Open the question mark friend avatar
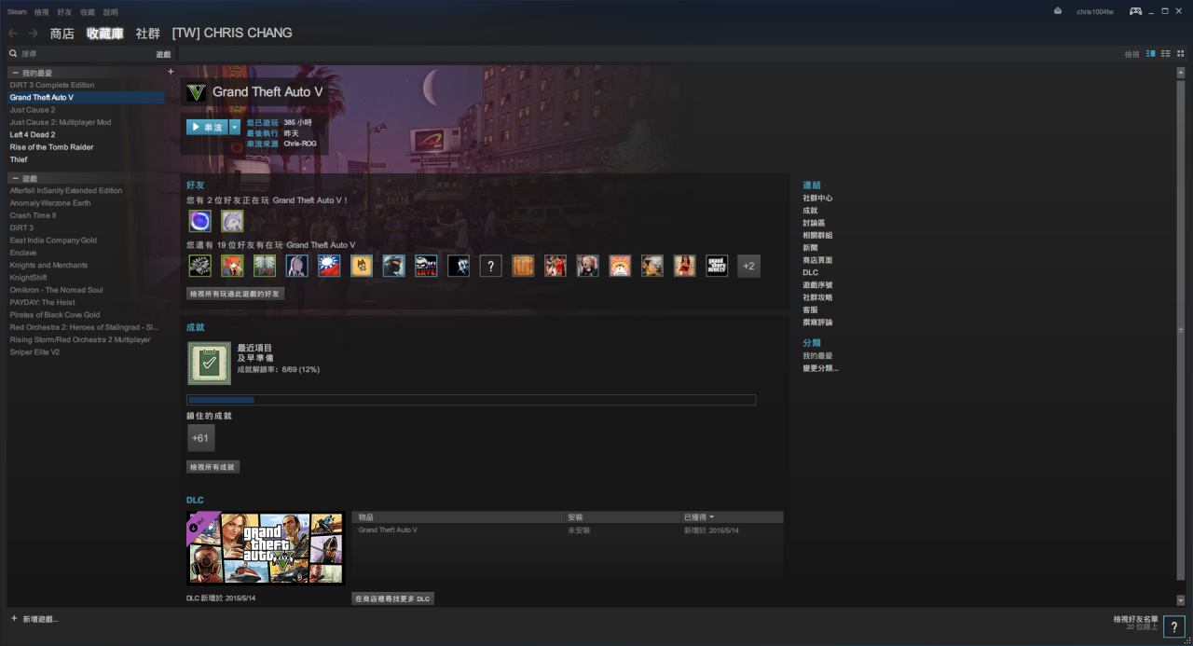Viewport: 1193px width, 646px height. coord(491,267)
